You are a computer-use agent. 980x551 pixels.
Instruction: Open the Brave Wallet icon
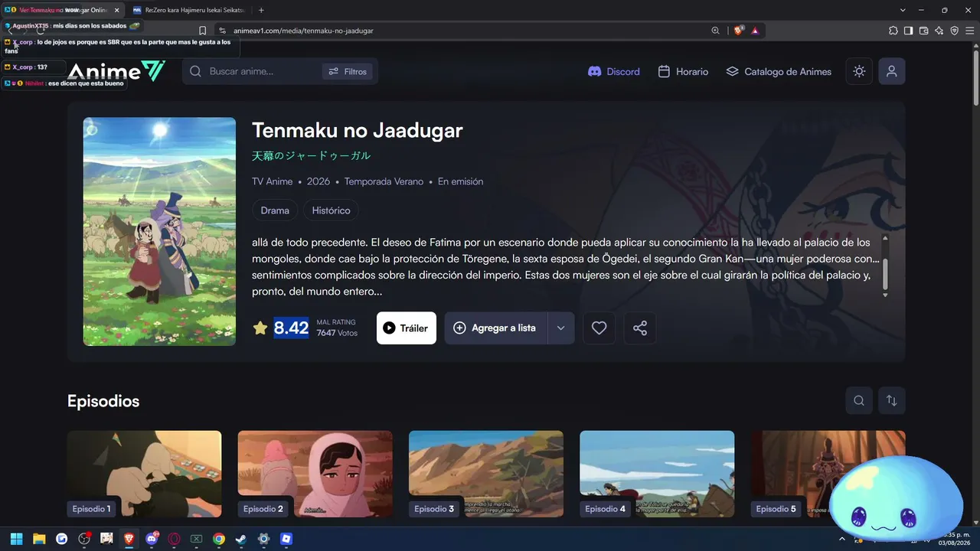(923, 31)
